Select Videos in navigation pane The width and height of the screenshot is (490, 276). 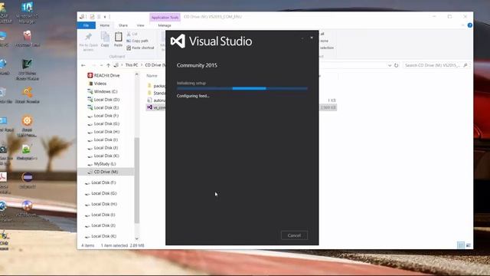[98, 84]
